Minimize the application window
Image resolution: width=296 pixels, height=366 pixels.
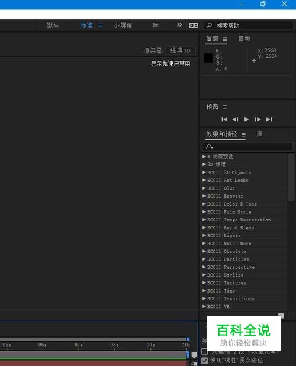point(242,4)
